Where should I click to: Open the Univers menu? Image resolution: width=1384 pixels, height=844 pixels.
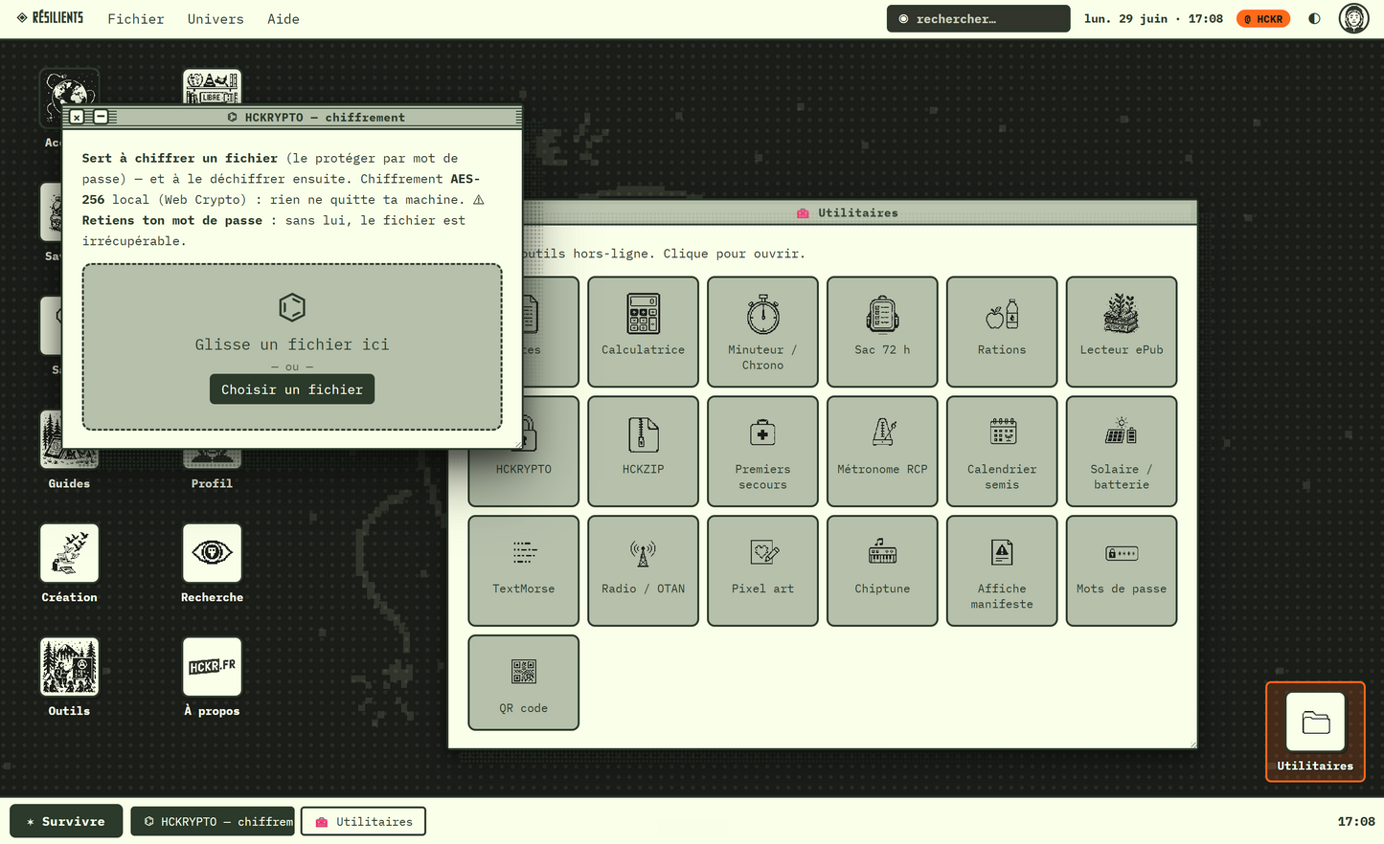pyautogui.click(x=216, y=19)
